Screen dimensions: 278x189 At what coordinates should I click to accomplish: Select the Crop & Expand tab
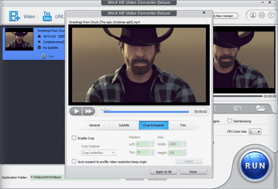pos(154,125)
